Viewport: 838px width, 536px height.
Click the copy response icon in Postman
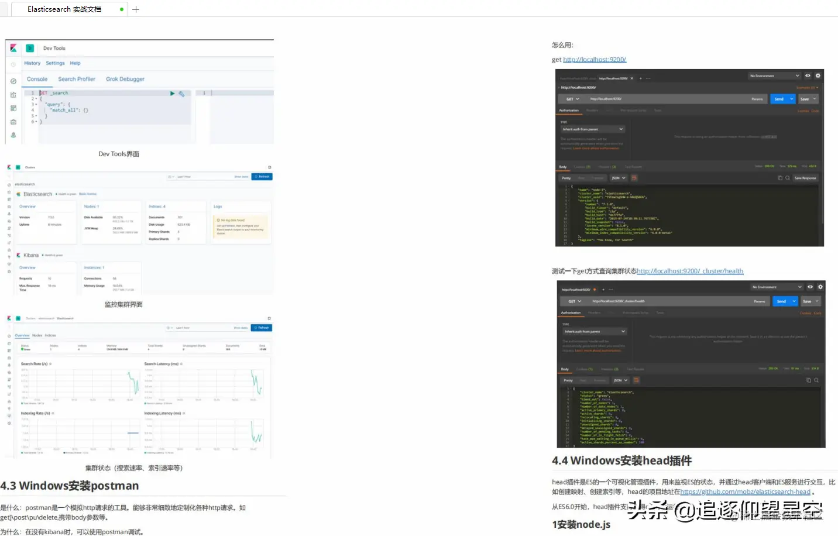[x=780, y=178]
